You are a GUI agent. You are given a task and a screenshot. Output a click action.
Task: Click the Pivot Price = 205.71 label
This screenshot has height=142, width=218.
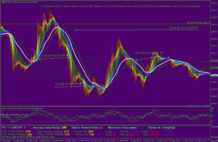[198, 23]
